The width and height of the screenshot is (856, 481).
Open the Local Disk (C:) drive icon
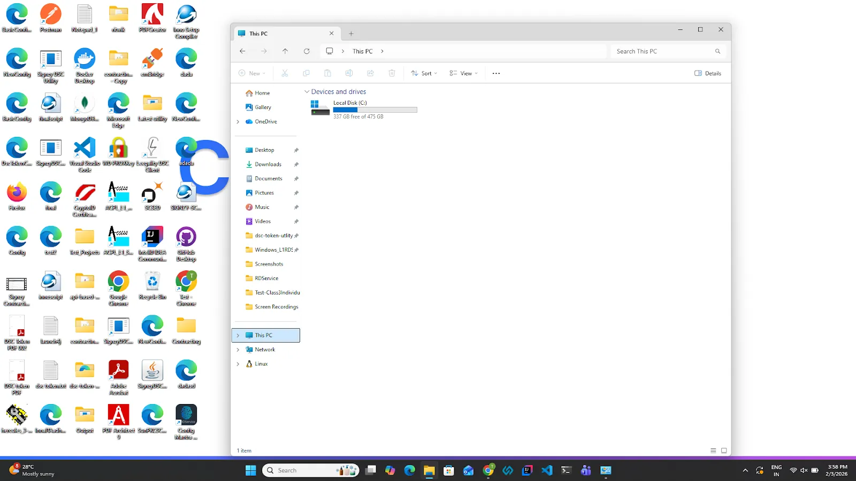pos(320,107)
